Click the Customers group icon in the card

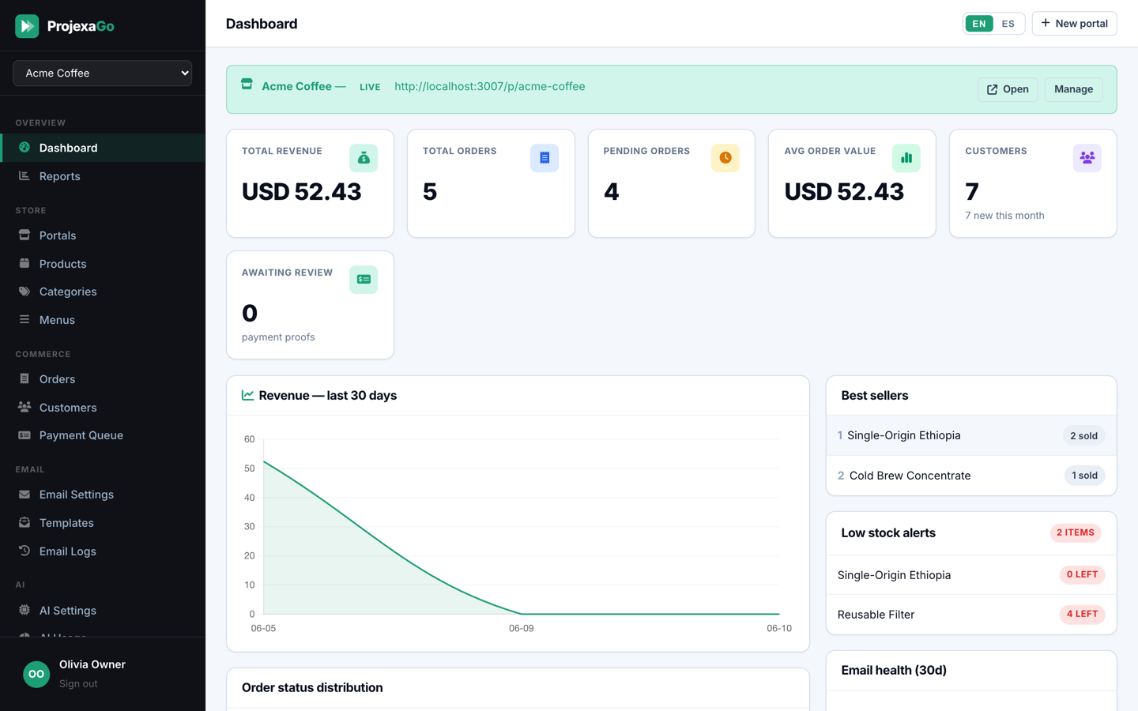click(1087, 158)
